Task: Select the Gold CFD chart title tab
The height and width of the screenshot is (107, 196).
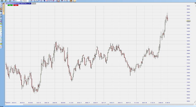Action: tap(18, 4)
